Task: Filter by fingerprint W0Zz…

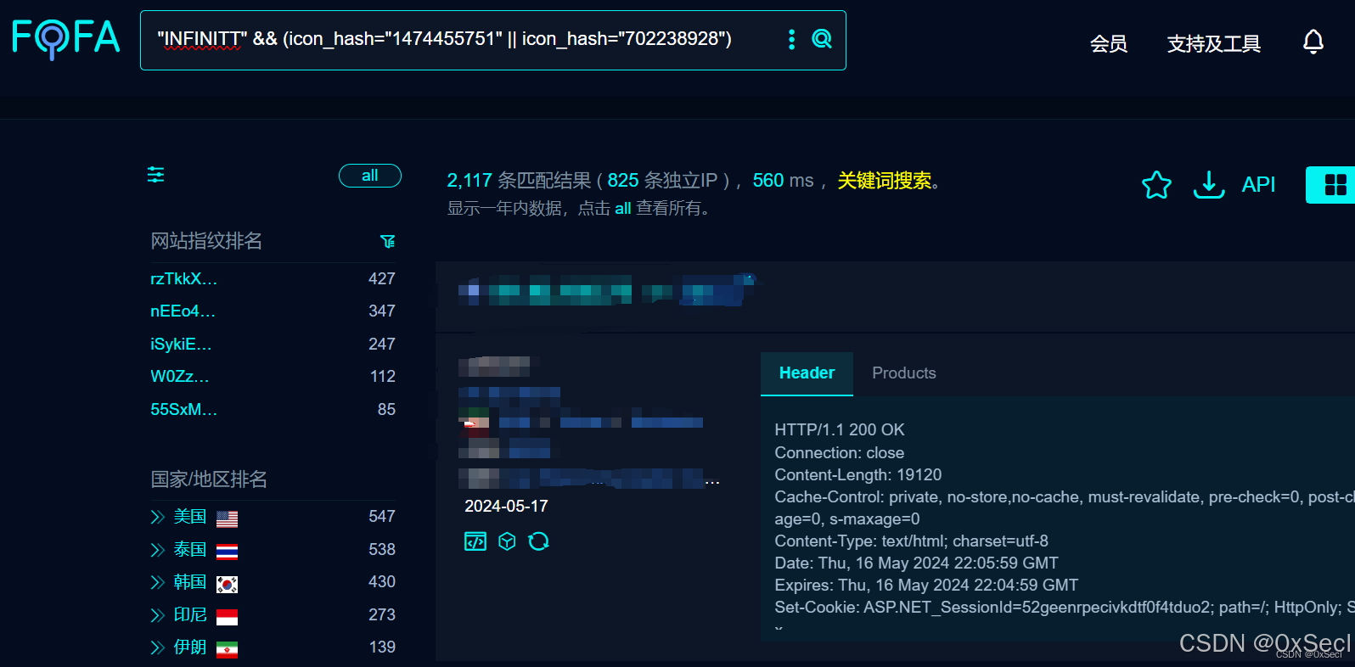Action: (180, 377)
